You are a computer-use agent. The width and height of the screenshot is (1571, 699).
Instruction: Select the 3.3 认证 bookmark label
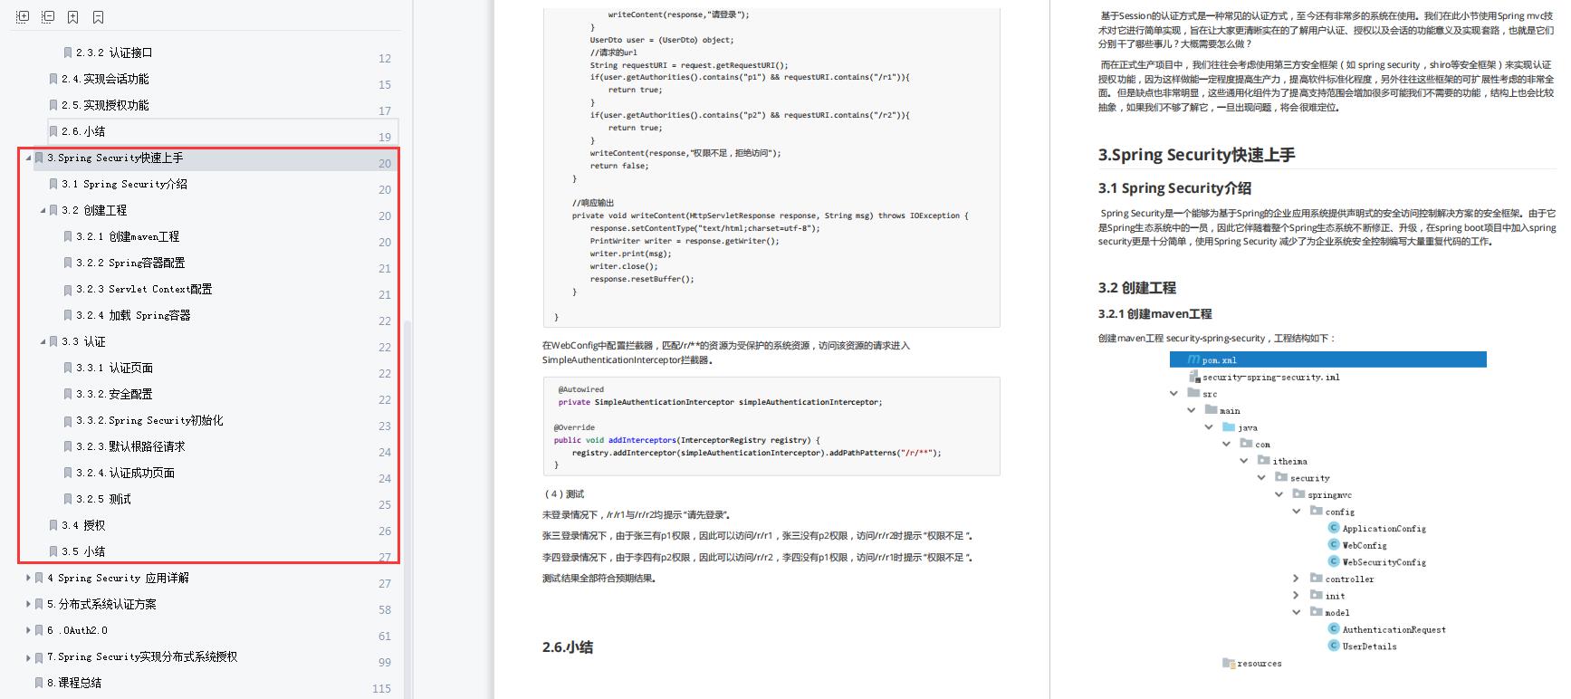[83, 341]
